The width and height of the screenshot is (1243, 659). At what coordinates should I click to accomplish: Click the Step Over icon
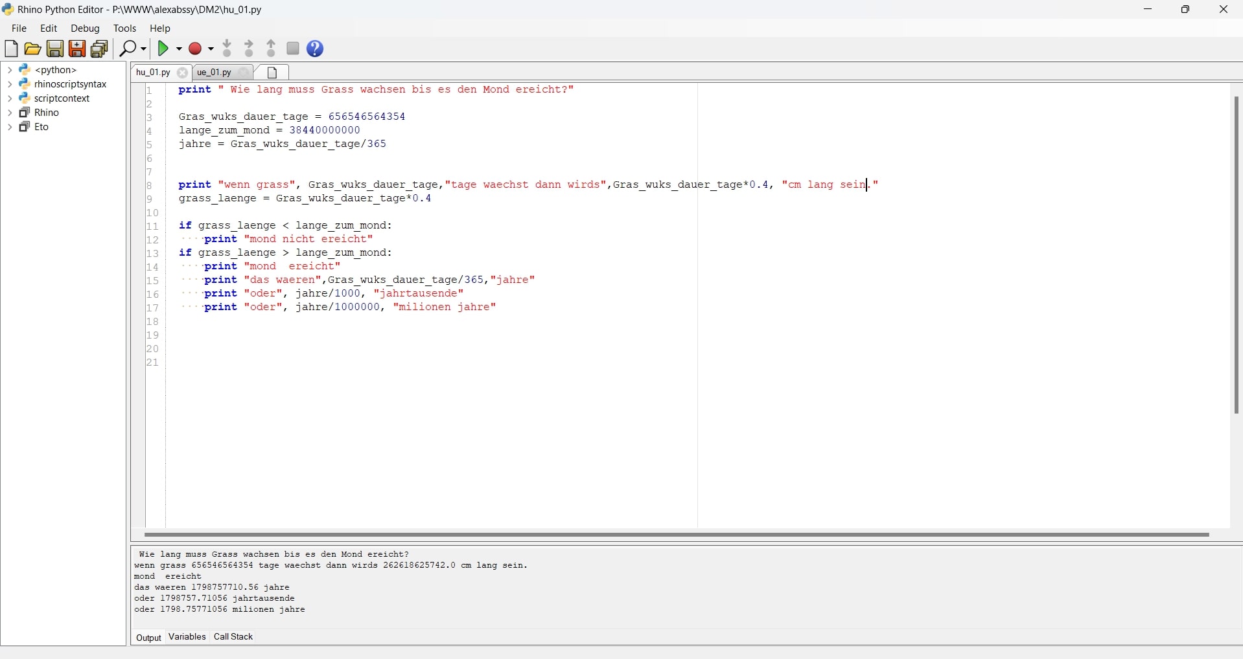[x=249, y=49]
